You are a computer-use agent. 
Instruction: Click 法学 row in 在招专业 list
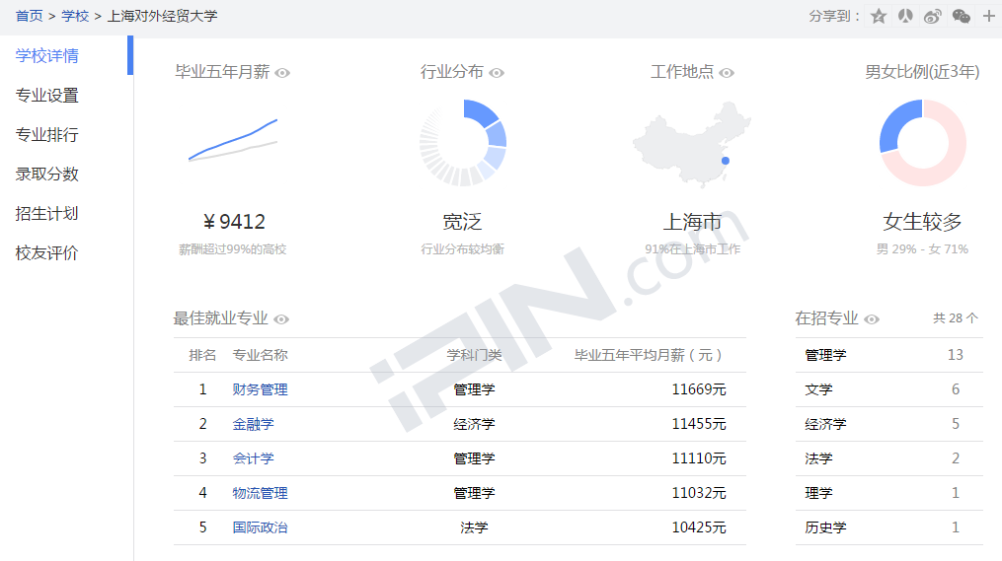[x=888, y=458]
